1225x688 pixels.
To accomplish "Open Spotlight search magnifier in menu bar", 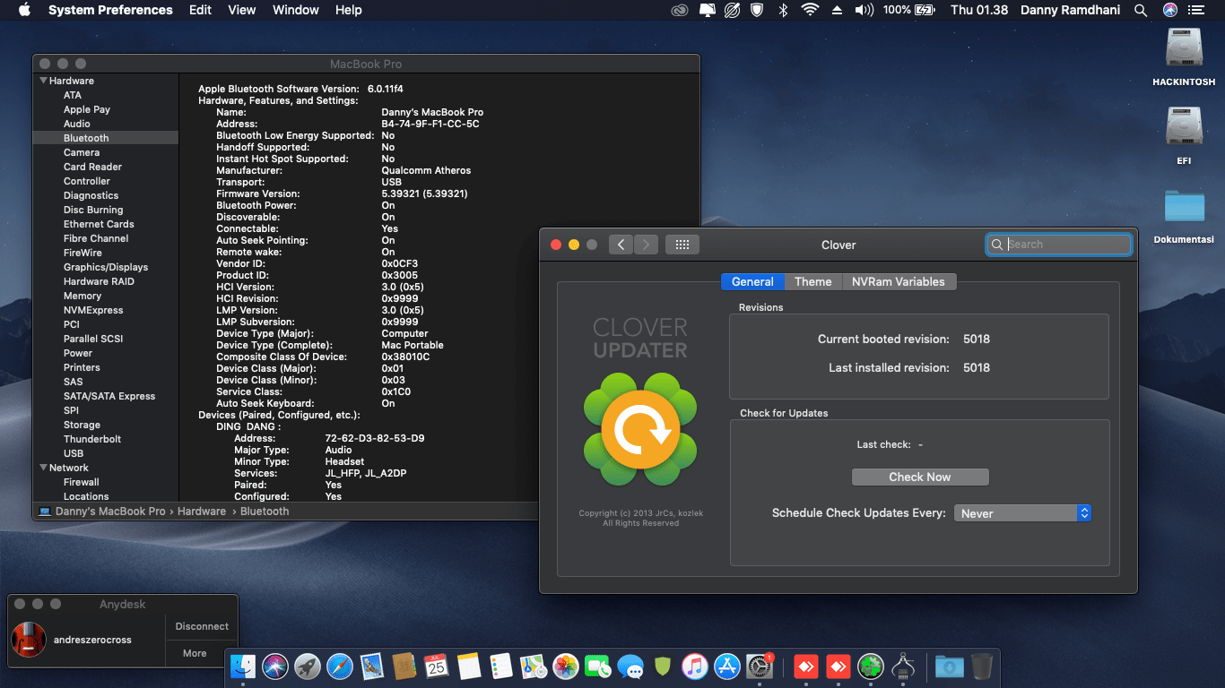I will (x=1141, y=10).
